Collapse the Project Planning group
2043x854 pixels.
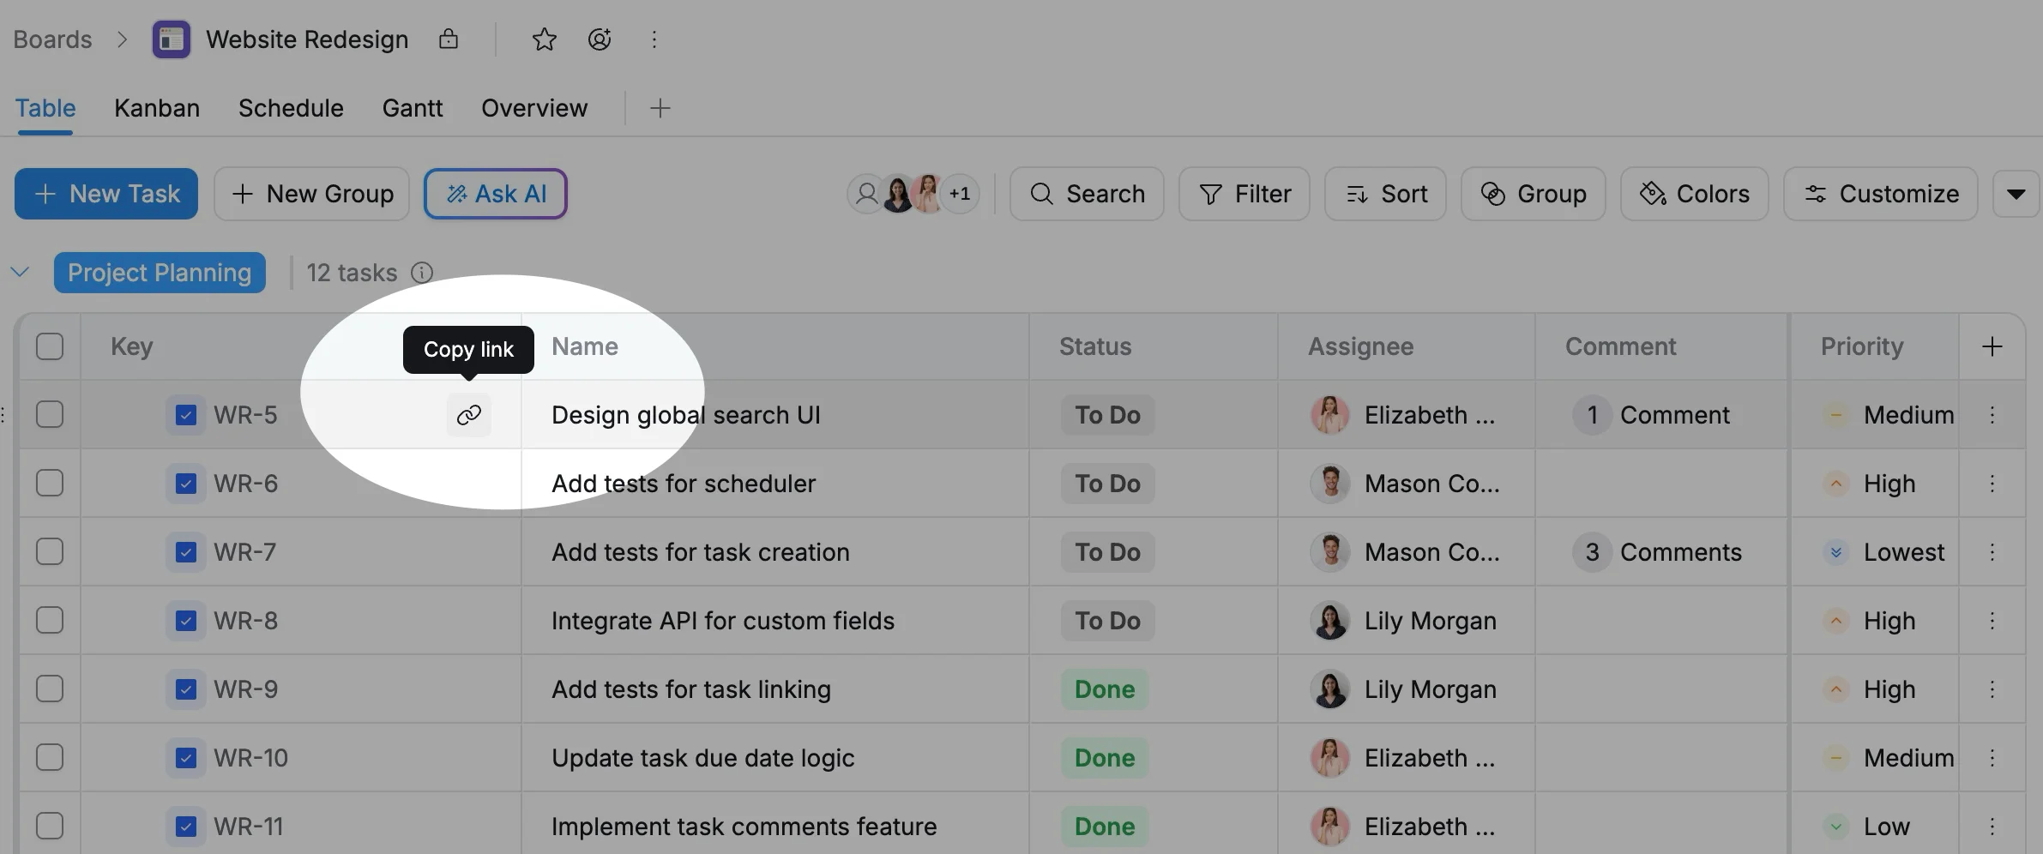[x=20, y=272]
